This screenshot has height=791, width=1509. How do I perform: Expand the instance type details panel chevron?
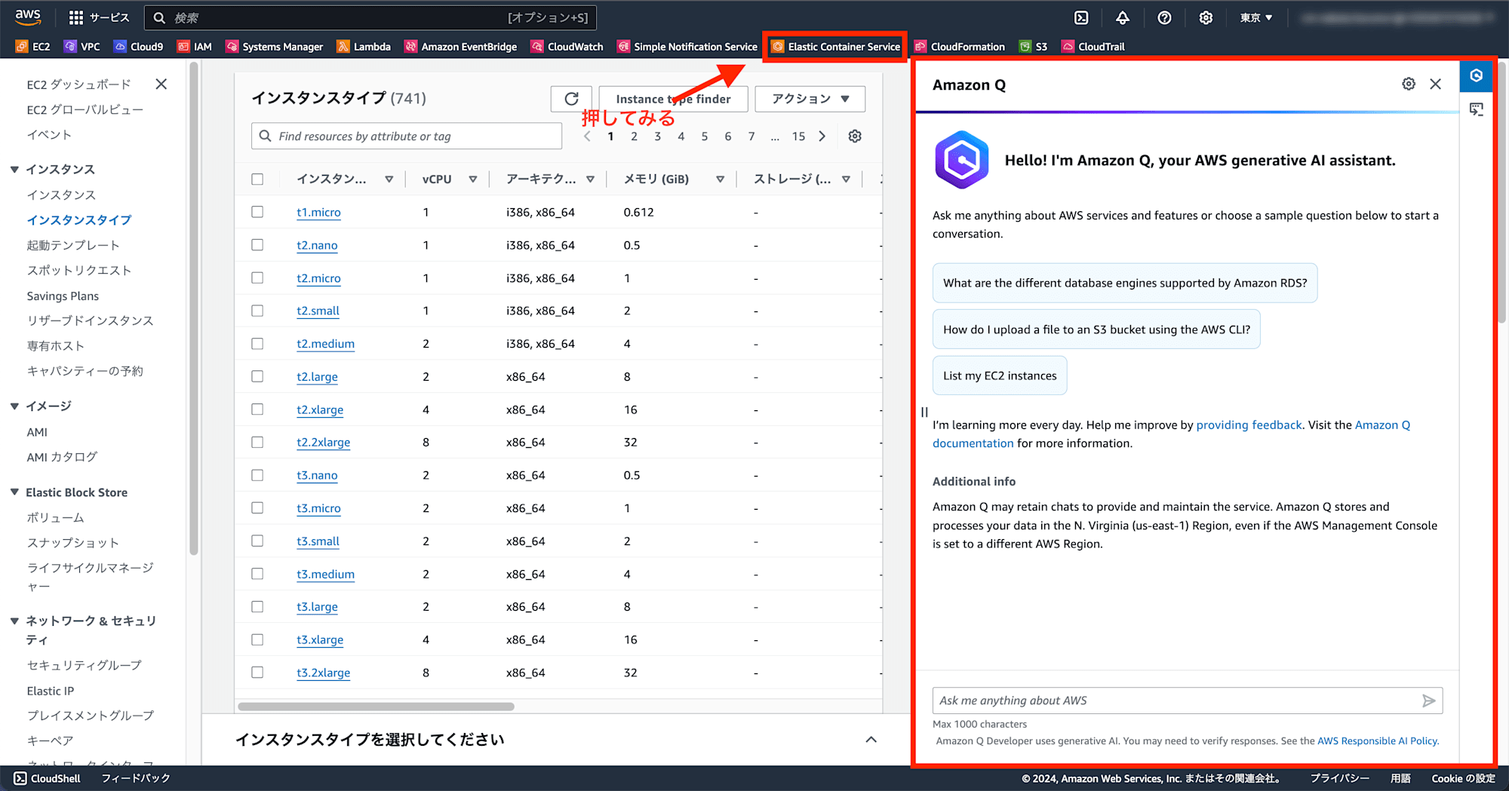(x=871, y=740)
